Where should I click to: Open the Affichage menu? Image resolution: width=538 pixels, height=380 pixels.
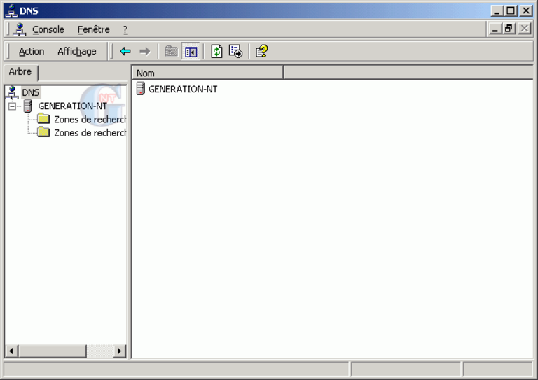(x=77, y=51)
